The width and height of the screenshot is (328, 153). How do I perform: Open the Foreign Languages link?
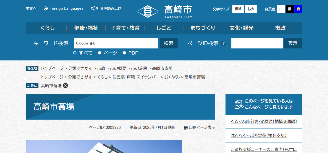point(66,8)
